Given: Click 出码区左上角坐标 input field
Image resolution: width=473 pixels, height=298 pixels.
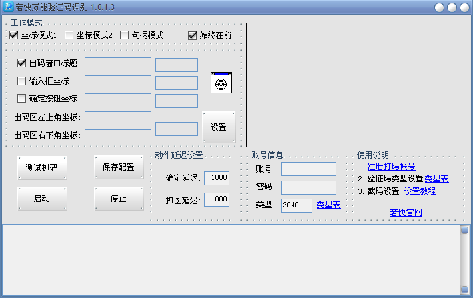Looking at the screenshot, I should [x=118, y=119].
